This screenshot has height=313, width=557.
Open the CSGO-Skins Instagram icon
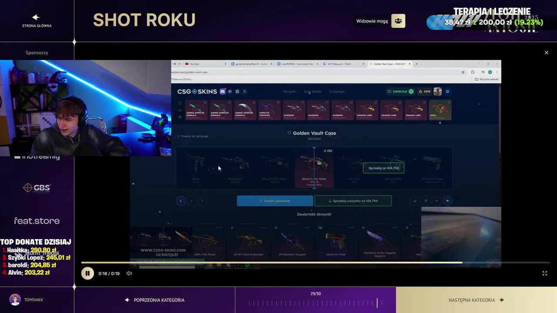[x=237, y=92]
